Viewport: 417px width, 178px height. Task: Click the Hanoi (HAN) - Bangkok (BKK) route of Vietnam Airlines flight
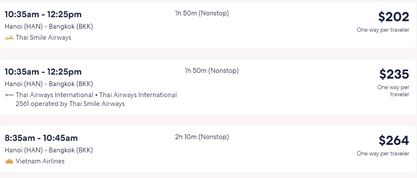click(49, 150)
